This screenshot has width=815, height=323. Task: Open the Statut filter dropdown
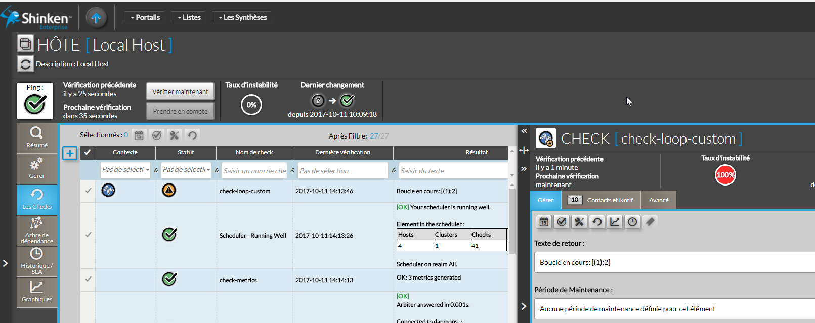[x=187, y=170]
